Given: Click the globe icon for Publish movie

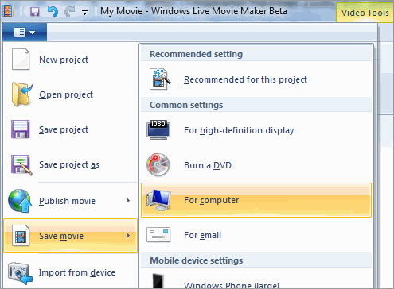Looking at the screenshot, I should coord(19,201).
